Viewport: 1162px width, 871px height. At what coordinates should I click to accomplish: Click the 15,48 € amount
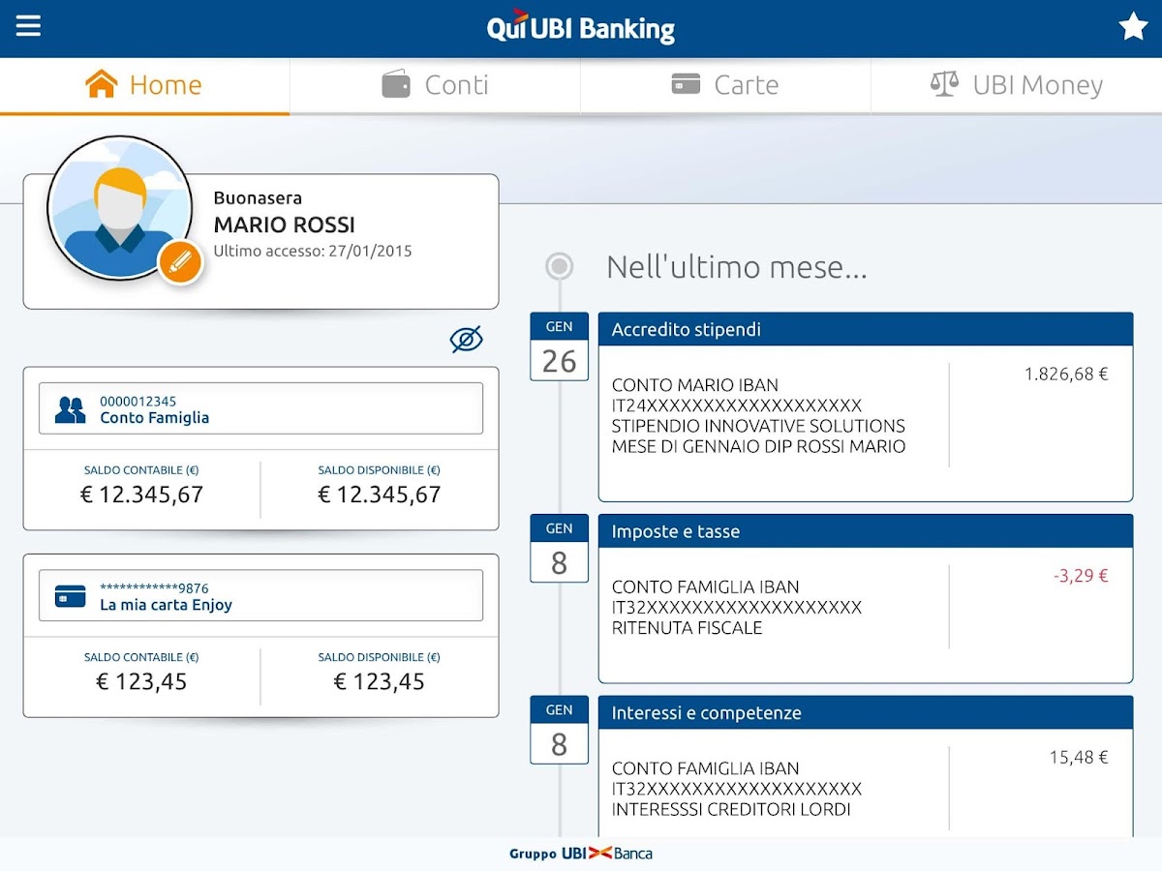[1079, 758]
